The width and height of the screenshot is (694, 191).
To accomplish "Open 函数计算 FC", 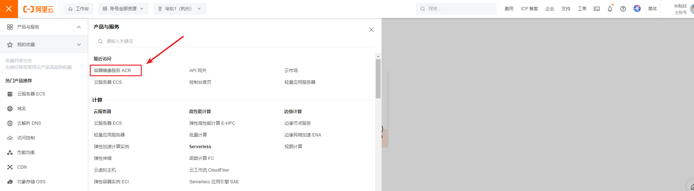I will click(201, 158).
